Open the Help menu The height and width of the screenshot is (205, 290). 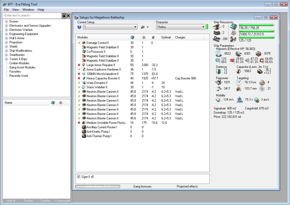41,10
